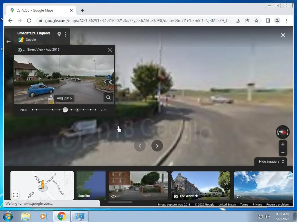Go to next image with right arrow
This screenshot has width=297, height=222.
[157, 146]
